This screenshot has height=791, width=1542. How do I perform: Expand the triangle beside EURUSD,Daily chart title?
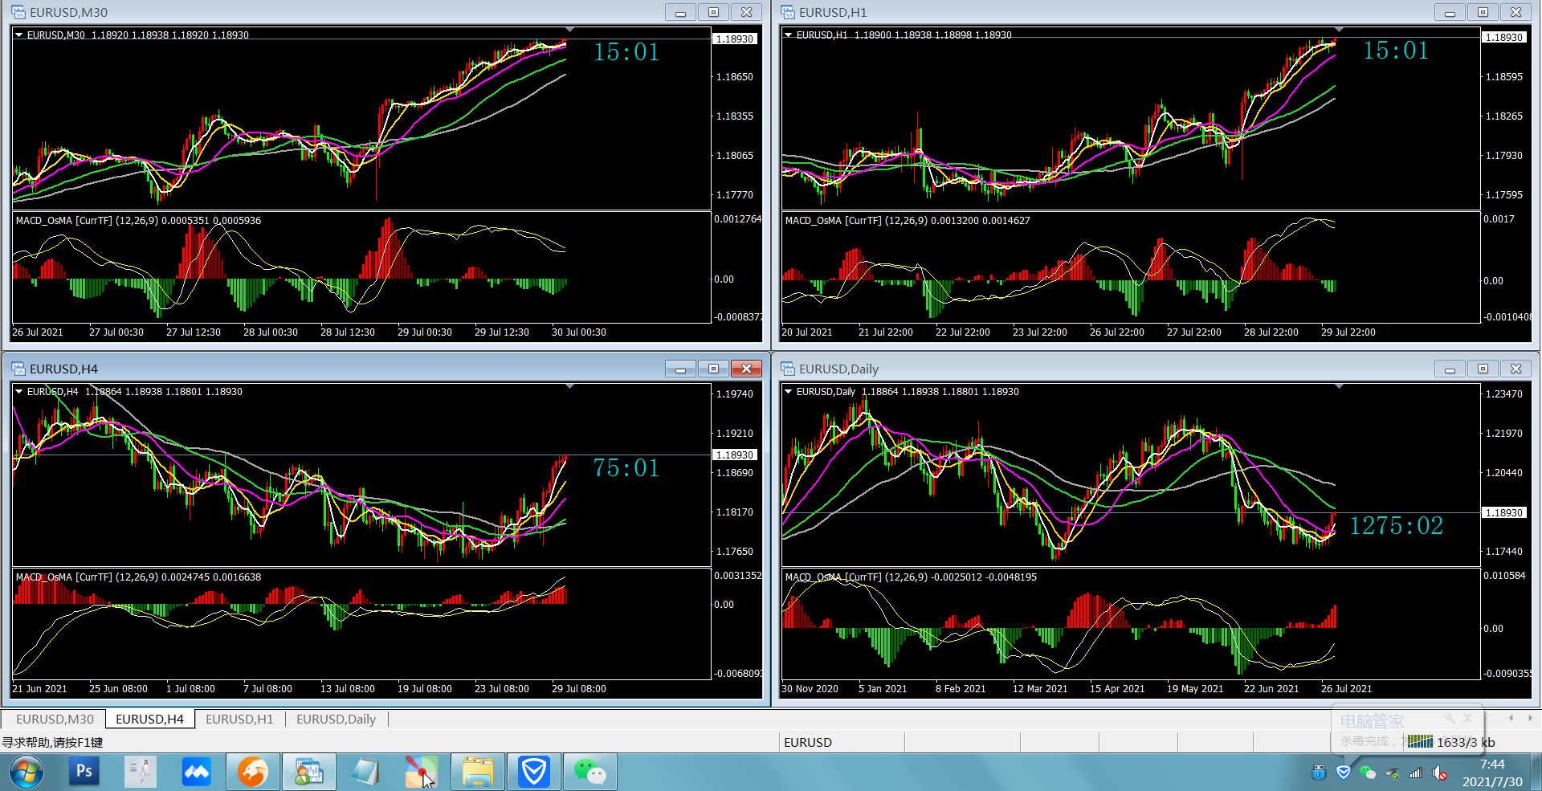pos(788,391)
